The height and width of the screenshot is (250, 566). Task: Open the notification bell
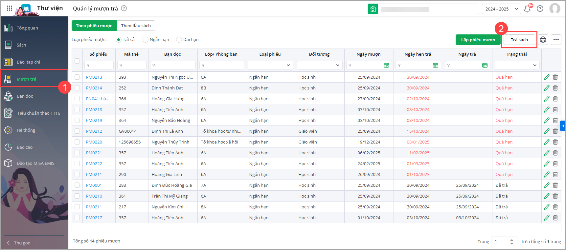pyautogui.click(x=527, y=9)
